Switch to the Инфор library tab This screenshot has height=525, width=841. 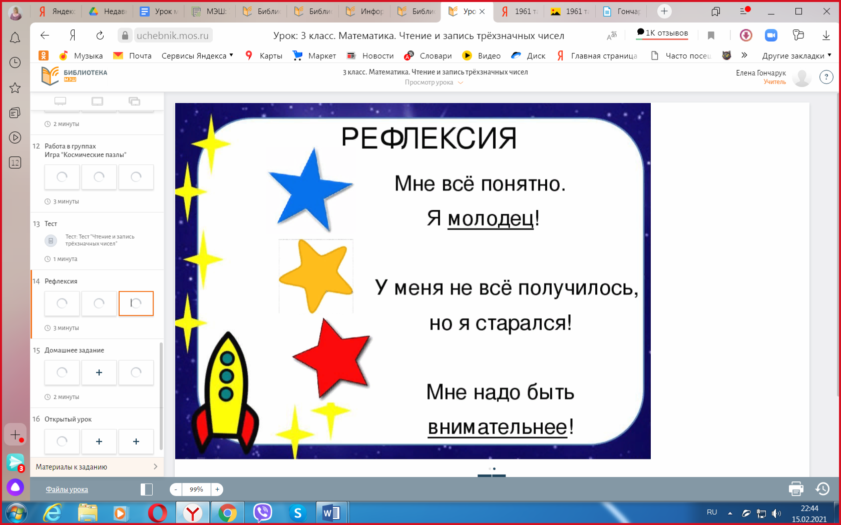click(x=364, y=11)
